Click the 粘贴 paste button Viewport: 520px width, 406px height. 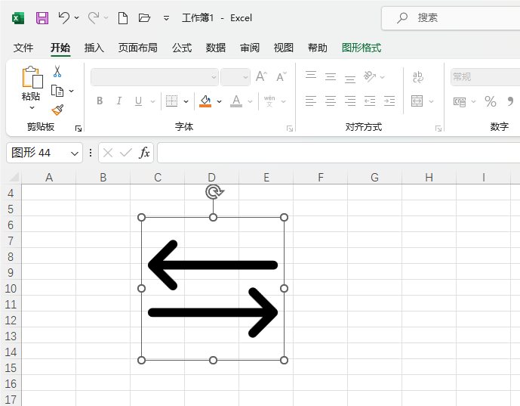32,83
